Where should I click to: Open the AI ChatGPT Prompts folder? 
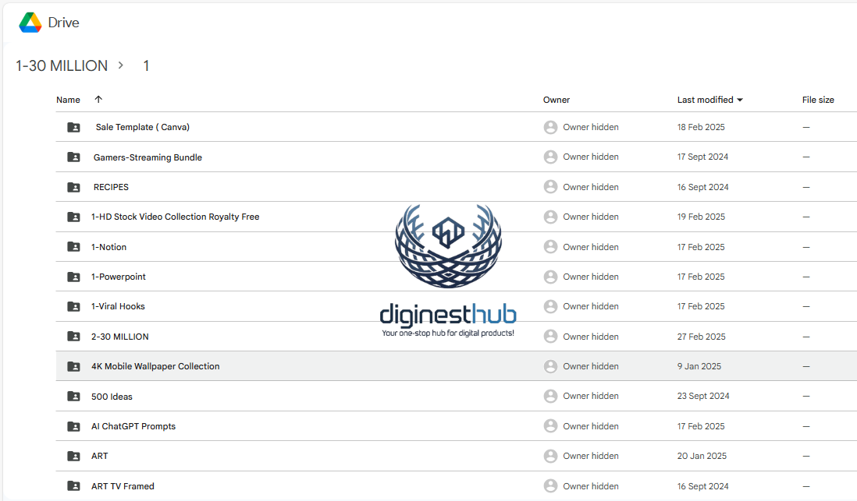[133, 426]
